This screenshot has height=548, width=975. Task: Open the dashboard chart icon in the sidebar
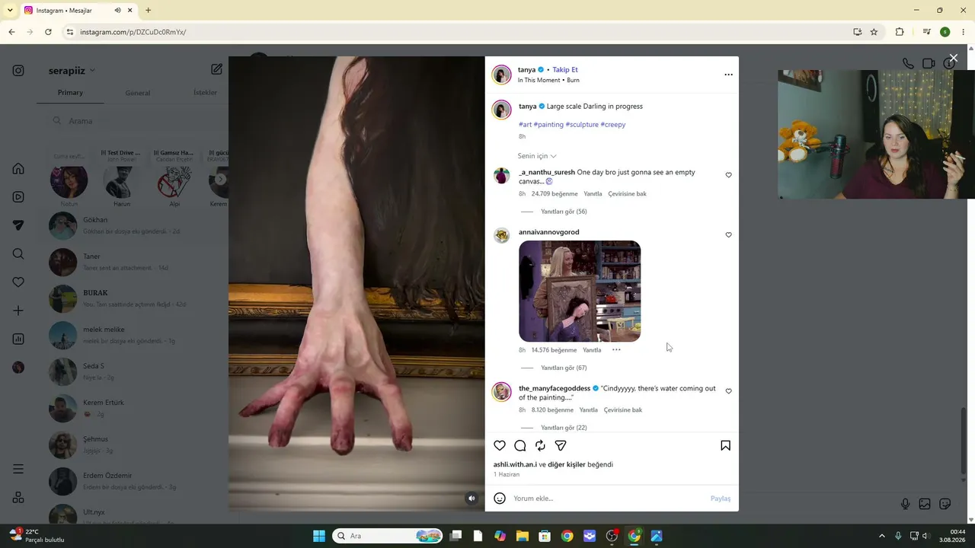pyautogui.click(x=18, y=339)
